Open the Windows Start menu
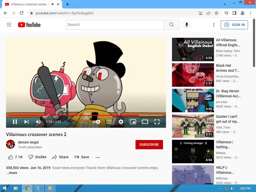The image size is (256, 192). coord(4,188)
